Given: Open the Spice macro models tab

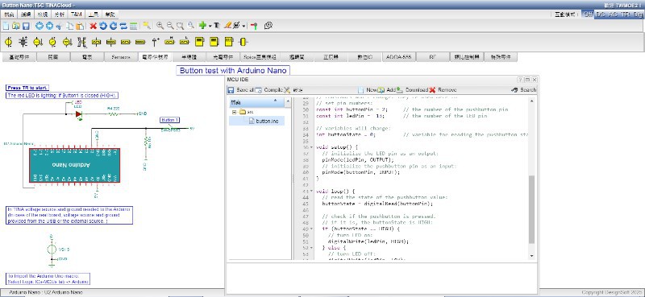Looking at the screenshot, I should pyautogui.click(x=260, y=57).
